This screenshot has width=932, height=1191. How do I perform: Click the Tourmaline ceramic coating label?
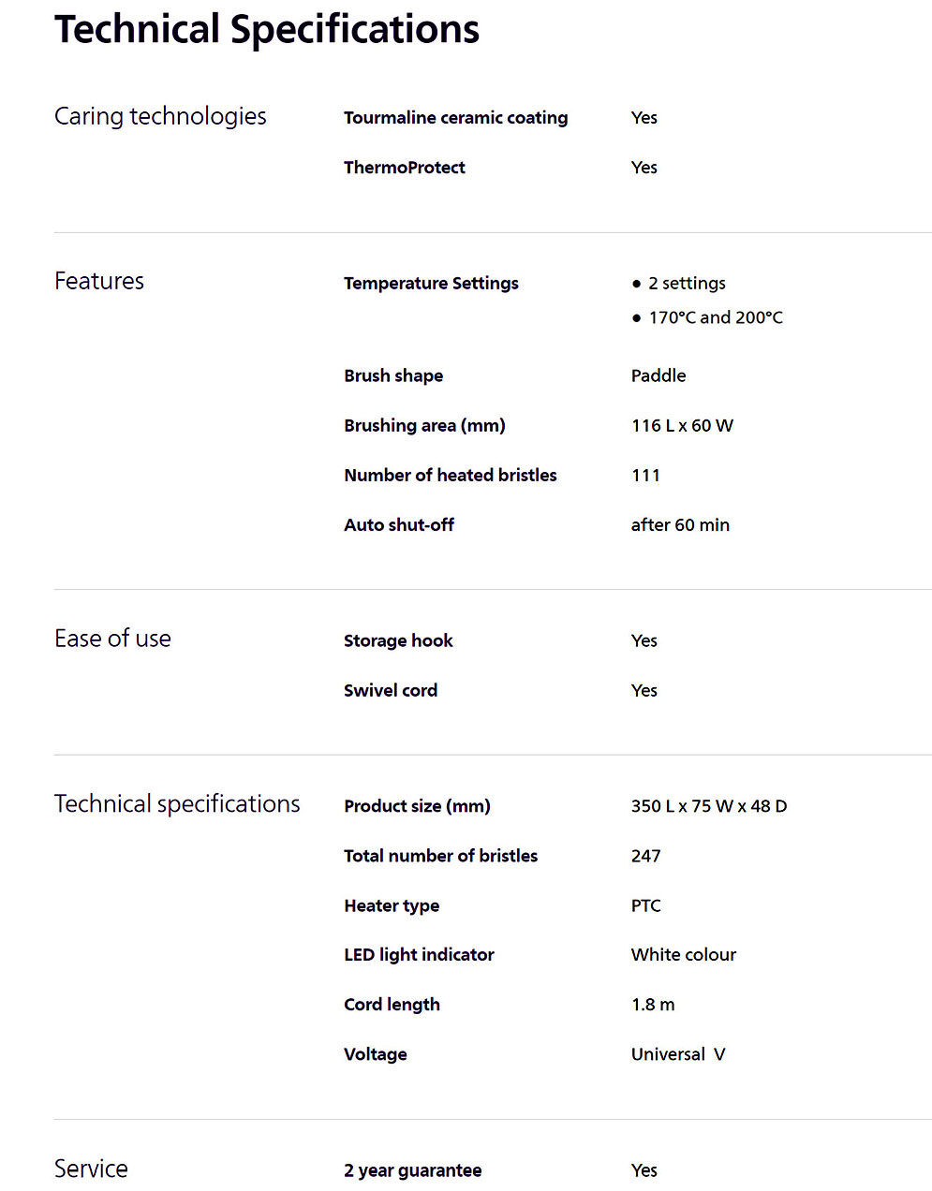[455, 118]
